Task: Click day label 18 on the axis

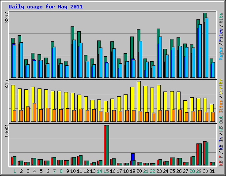Action: coord(126,171)
